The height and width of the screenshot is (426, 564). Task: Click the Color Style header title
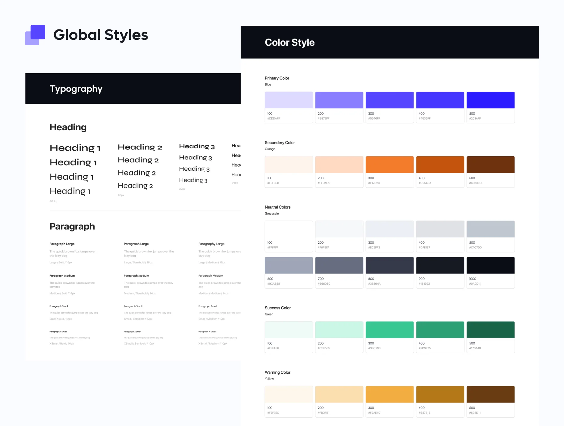(x=290, y=42)
